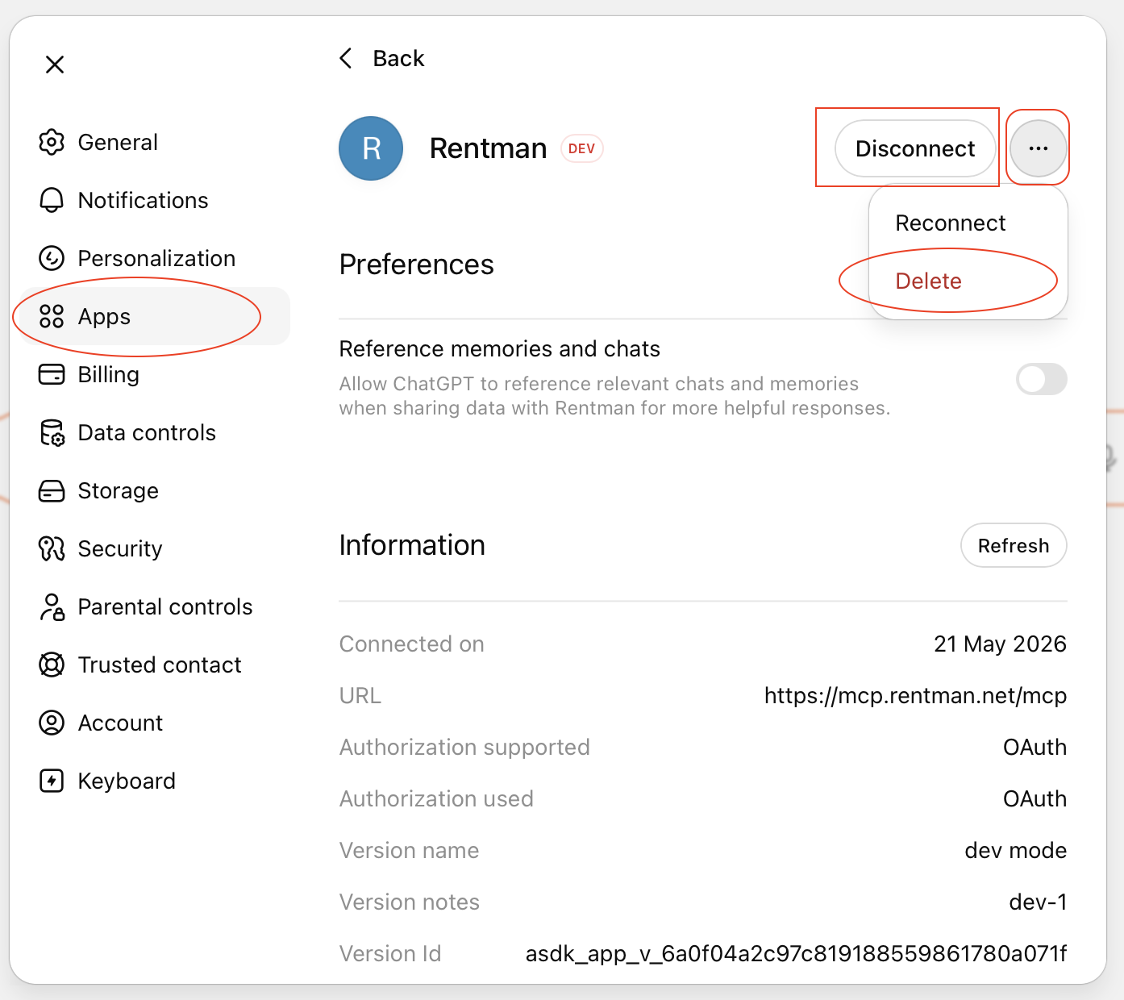This screenshot has height=1000, width=1124.
Task: Click the Authorization supported OAuth value
Action: click(1034, 747)
